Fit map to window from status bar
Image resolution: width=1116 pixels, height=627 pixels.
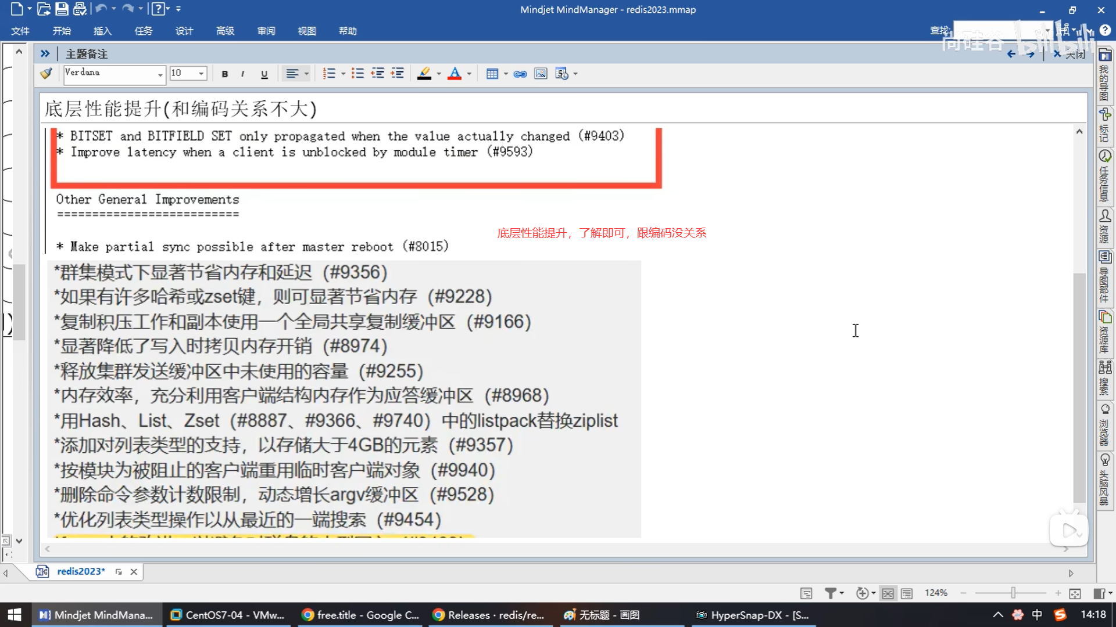click(1075, 593)
